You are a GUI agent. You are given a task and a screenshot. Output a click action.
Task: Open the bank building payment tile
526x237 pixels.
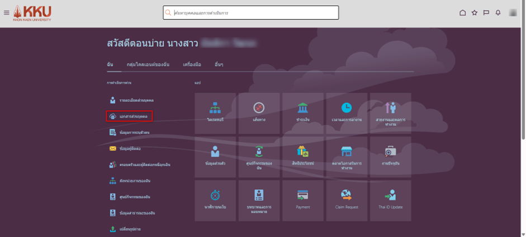coord(302,113)
